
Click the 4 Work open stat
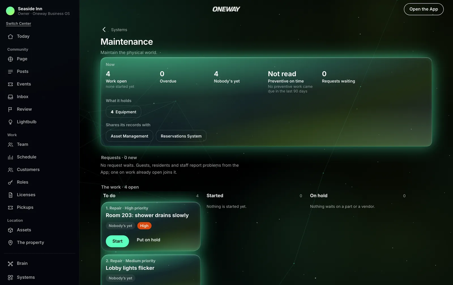pyautogui.click(x=120, y=80)
